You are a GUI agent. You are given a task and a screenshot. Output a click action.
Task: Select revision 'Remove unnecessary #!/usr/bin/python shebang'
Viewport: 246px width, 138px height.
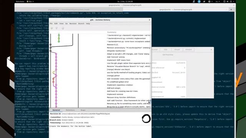[x=128, y=48]
